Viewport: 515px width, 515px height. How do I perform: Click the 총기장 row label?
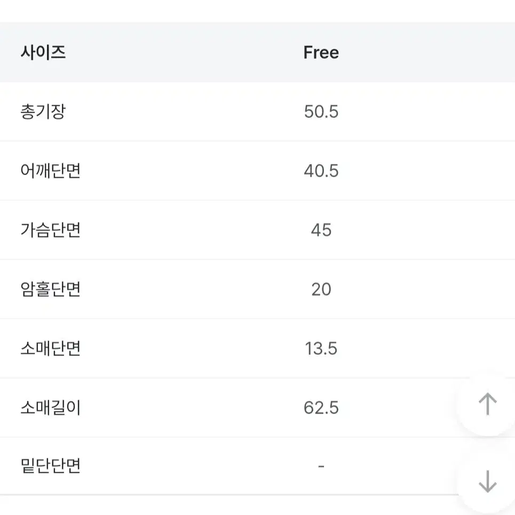click(x=43, y=112)
